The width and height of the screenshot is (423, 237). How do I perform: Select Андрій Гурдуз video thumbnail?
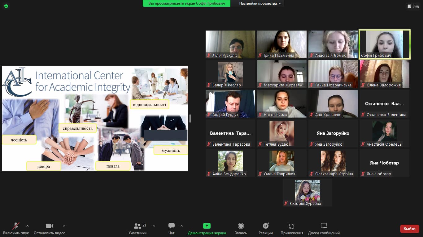(230, 104)
